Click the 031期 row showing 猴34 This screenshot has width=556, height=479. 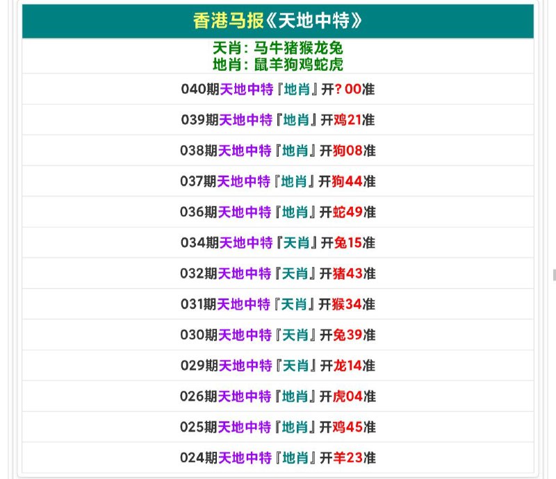pyautogui.click(x=277, y=304)
